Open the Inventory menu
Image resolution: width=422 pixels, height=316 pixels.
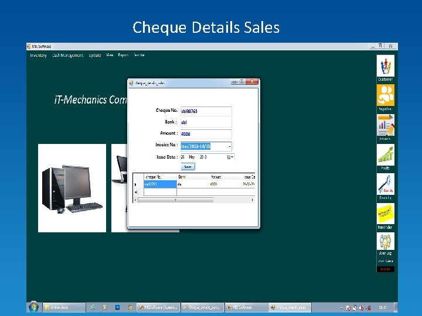tap(39, 55)
